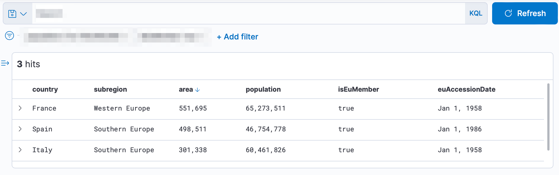Toggle the sidebar with the arrow icon
This screenshot has height=175, width=559.
[x=5, y=63]
